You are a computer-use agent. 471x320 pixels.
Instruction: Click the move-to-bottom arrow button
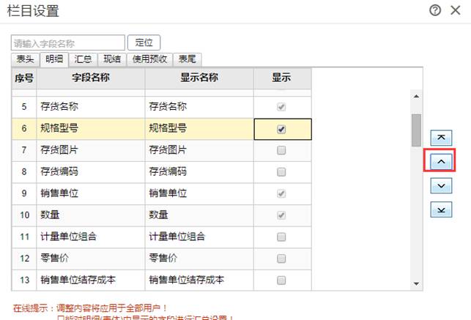click(440, 210)
